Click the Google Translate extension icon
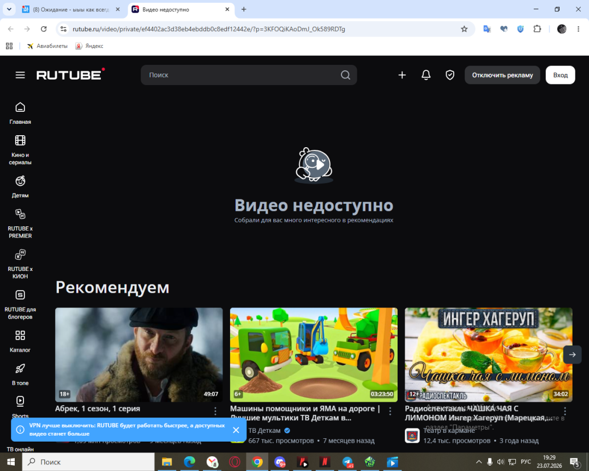 tap(487, 29)
